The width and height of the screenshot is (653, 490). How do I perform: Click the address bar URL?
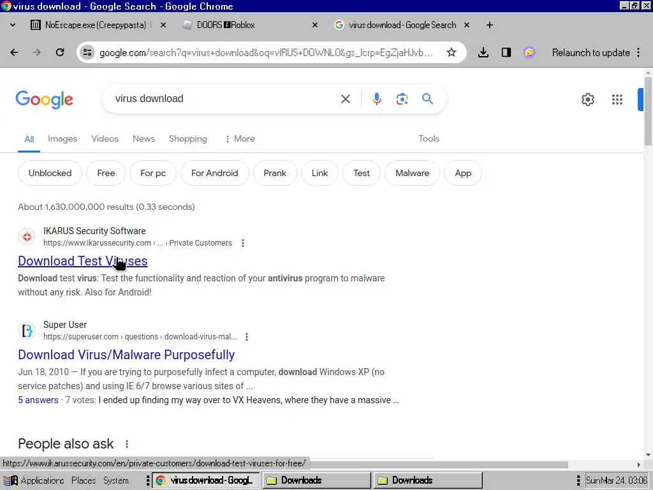click(x=267, y=52)
